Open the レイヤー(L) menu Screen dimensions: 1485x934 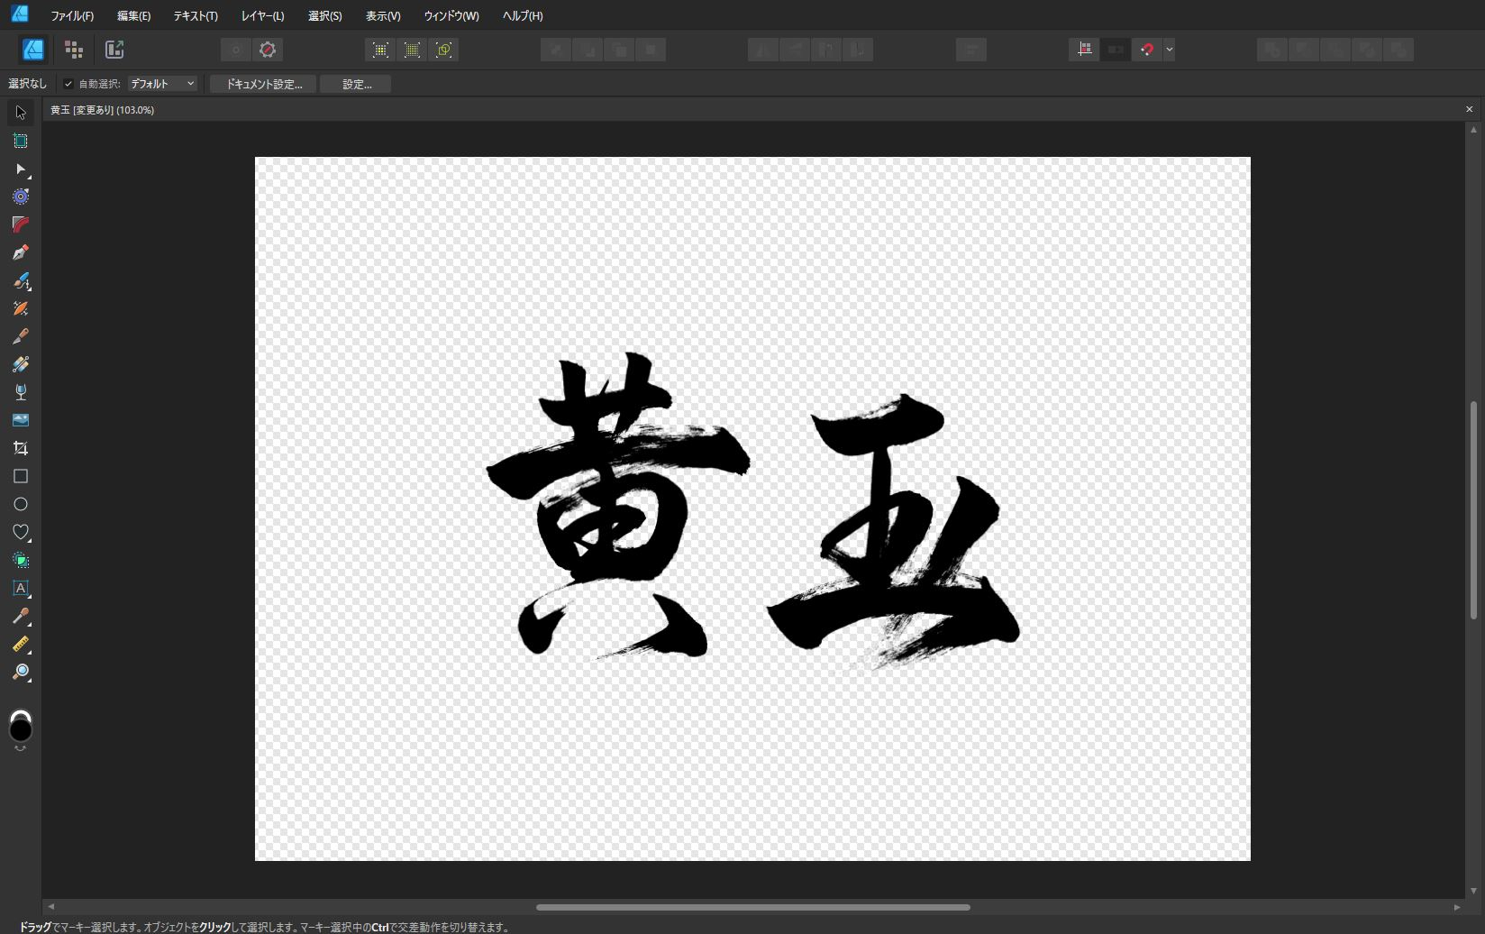(x=262, y=15)
